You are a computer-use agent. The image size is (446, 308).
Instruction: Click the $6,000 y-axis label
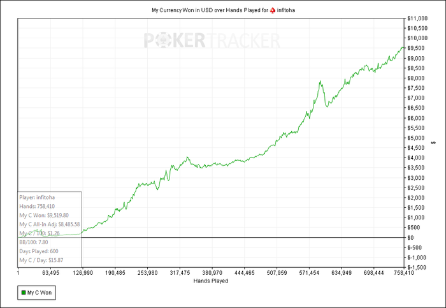click(x=416, y=118)
